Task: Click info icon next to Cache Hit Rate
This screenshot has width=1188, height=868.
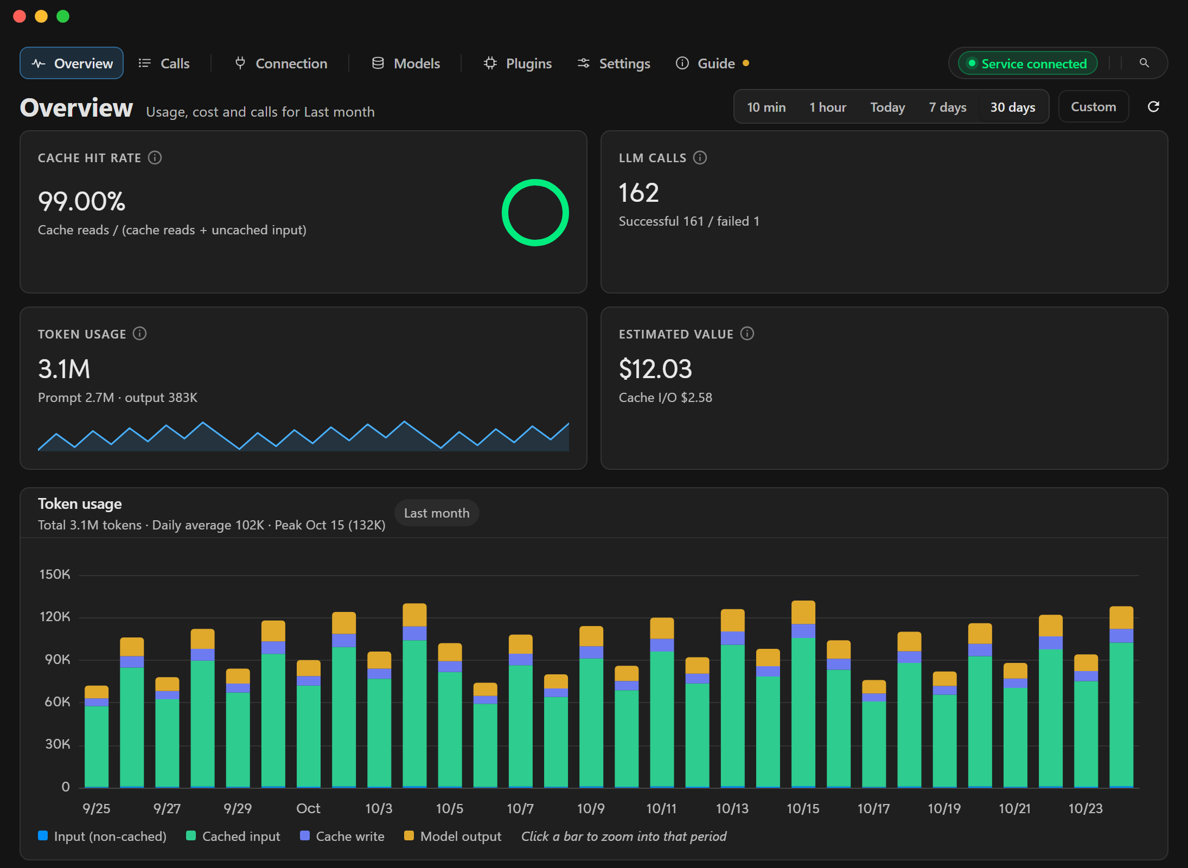Action: [155, 158]
